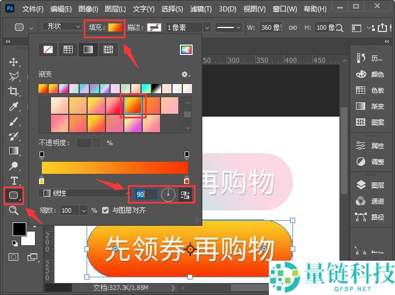
Task: Select the Eyedropper tool
Action: pos(14,106)
